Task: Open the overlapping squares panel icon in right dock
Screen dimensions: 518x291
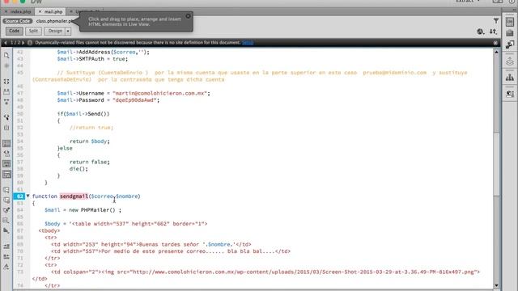Action: pos(510,44)
